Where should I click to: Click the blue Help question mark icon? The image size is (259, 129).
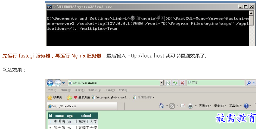click(x=246, y=106)
